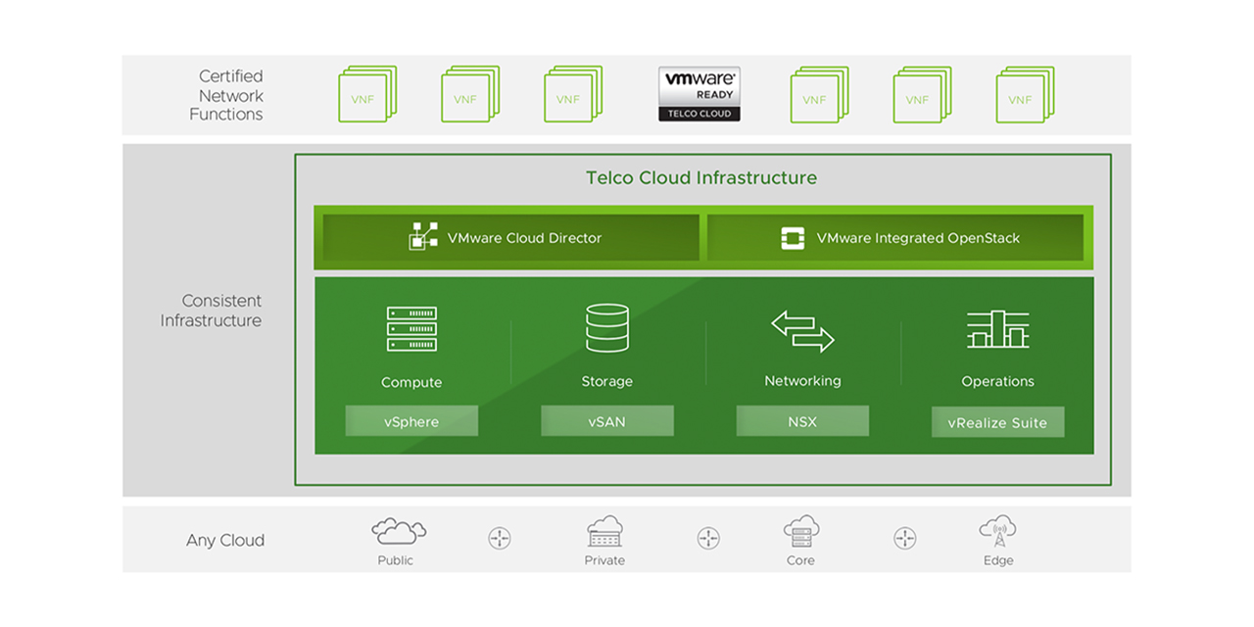This screenshot has height=627, width=1254.
Task: Click the NSX label
Action: point(801,420)
